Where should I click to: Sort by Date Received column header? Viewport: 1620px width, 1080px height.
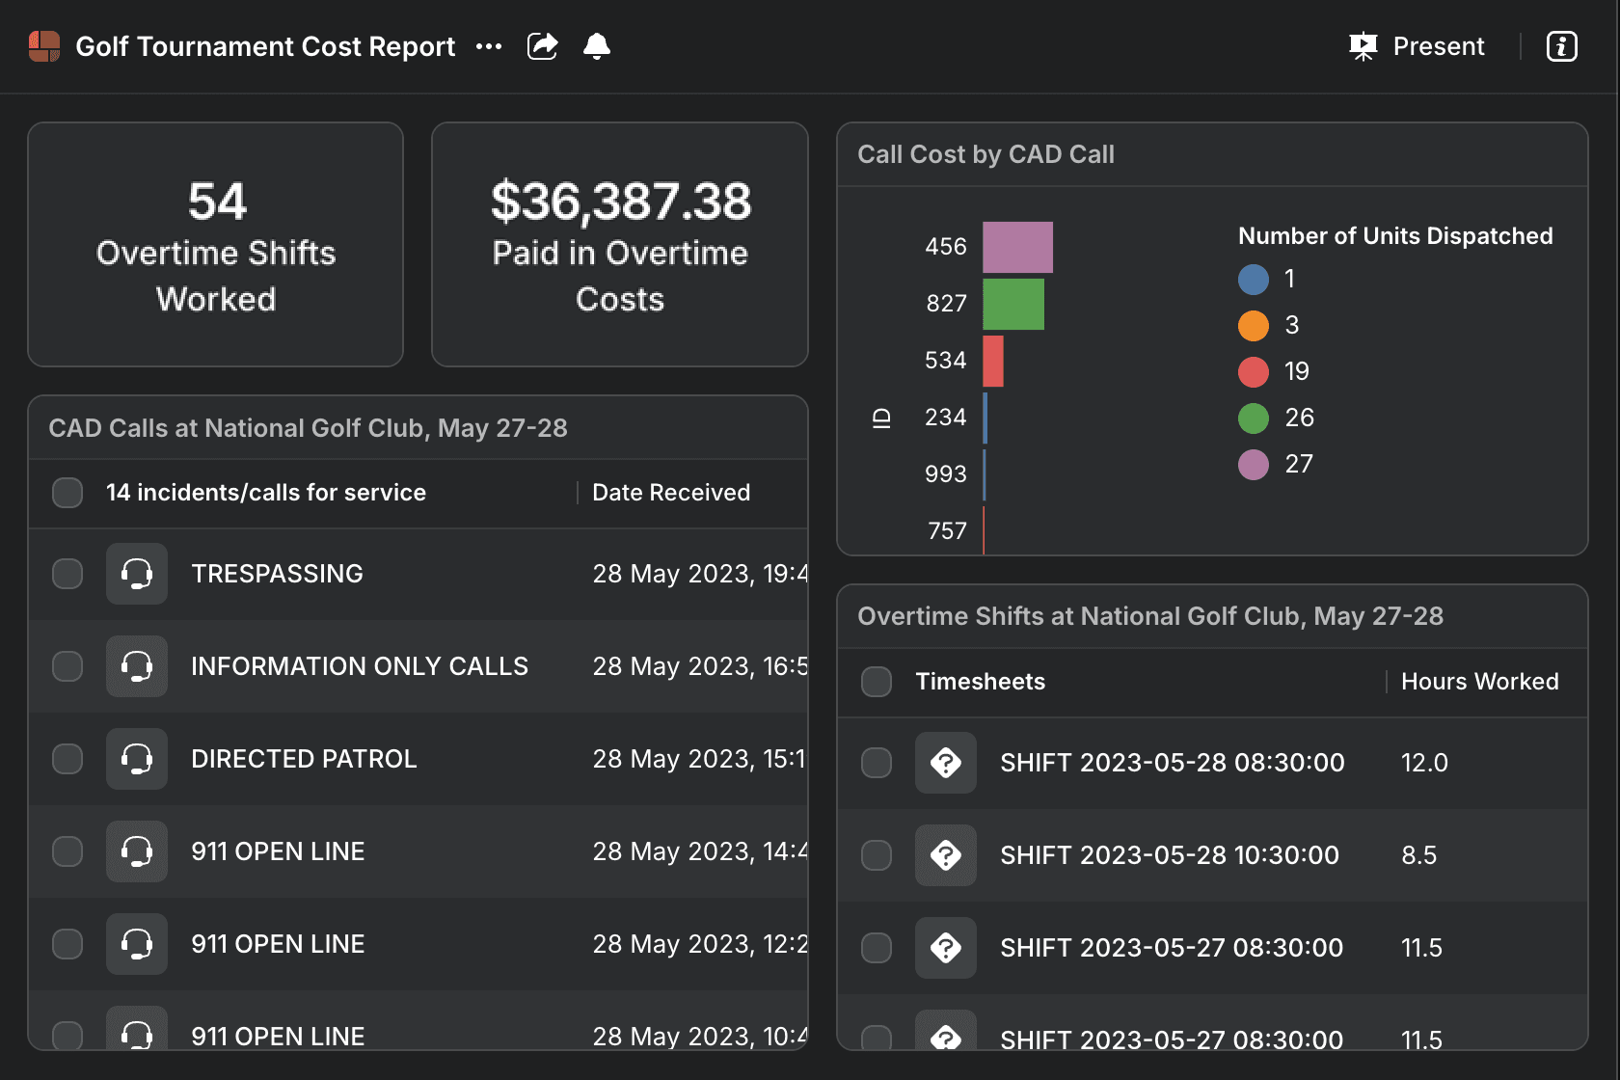click(671, 493)
